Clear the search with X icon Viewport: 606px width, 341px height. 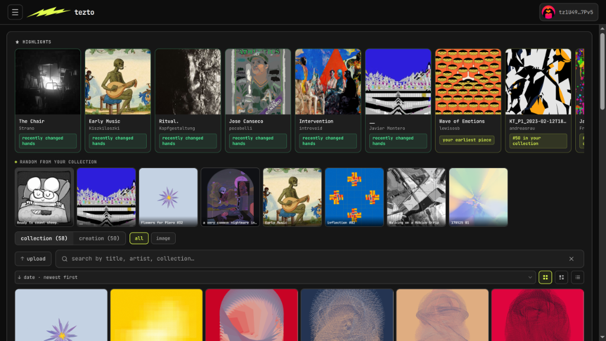pyautogui.click(x=571, y=259)
